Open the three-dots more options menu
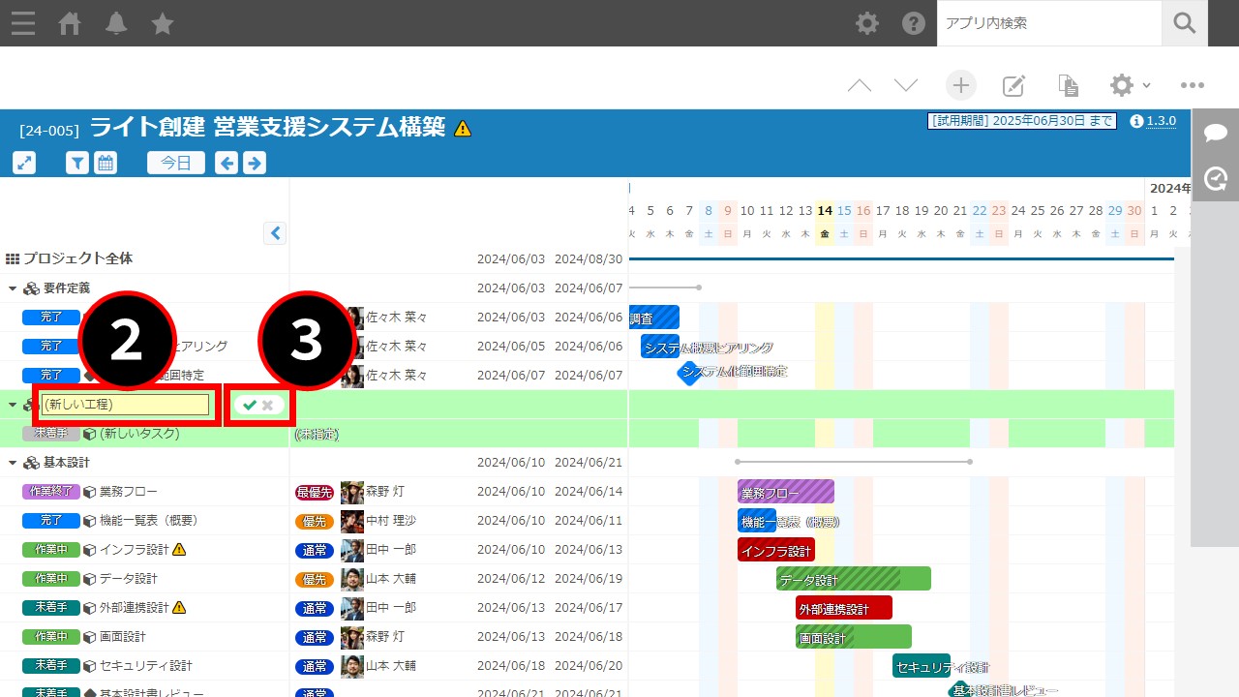The height and width of the screenshot is (697, 1239). pos(1193,85)
